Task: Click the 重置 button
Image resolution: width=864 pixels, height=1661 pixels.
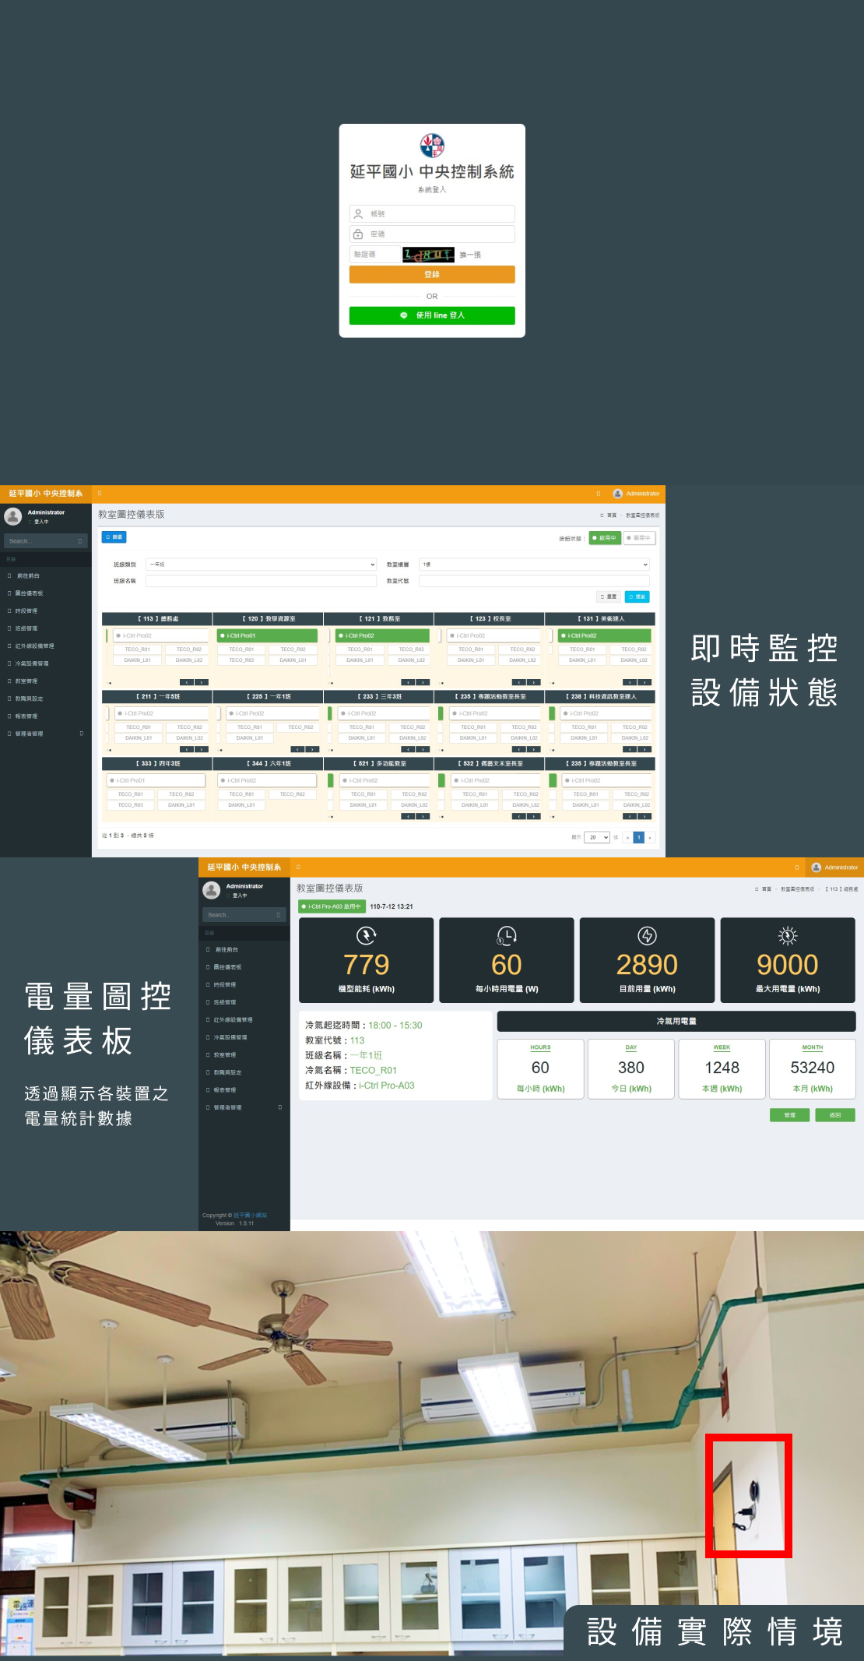Action: [609, 597]
